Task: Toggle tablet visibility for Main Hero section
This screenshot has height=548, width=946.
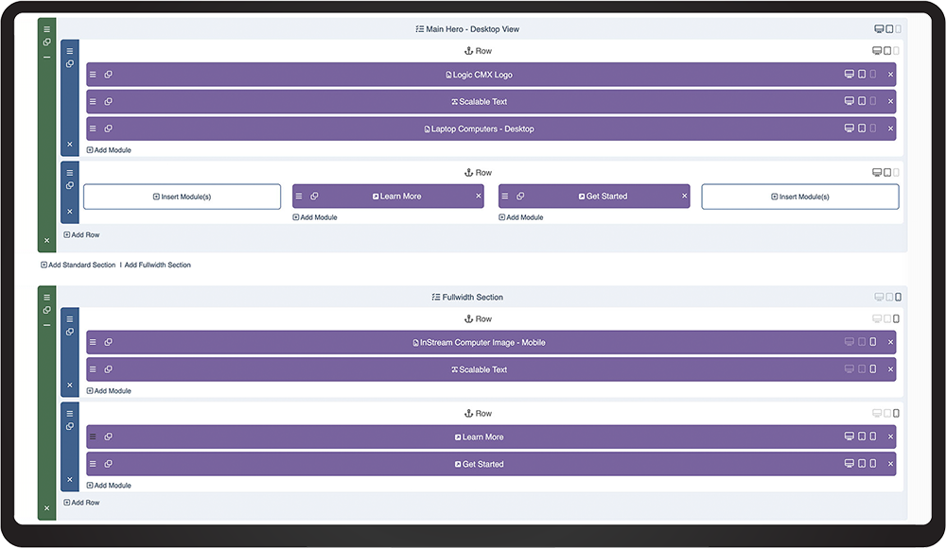Action: (x=889, y=29)
